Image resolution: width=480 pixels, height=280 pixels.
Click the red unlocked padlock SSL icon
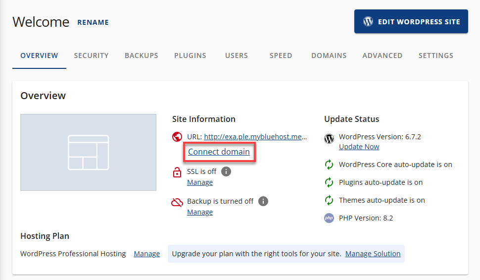pyautogui.click(x=177, y=172)
